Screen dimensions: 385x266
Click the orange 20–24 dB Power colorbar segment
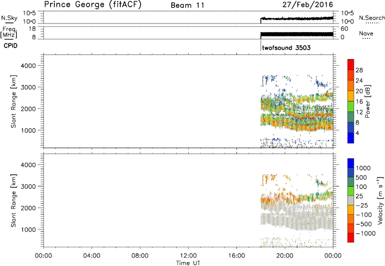(351, 85)
